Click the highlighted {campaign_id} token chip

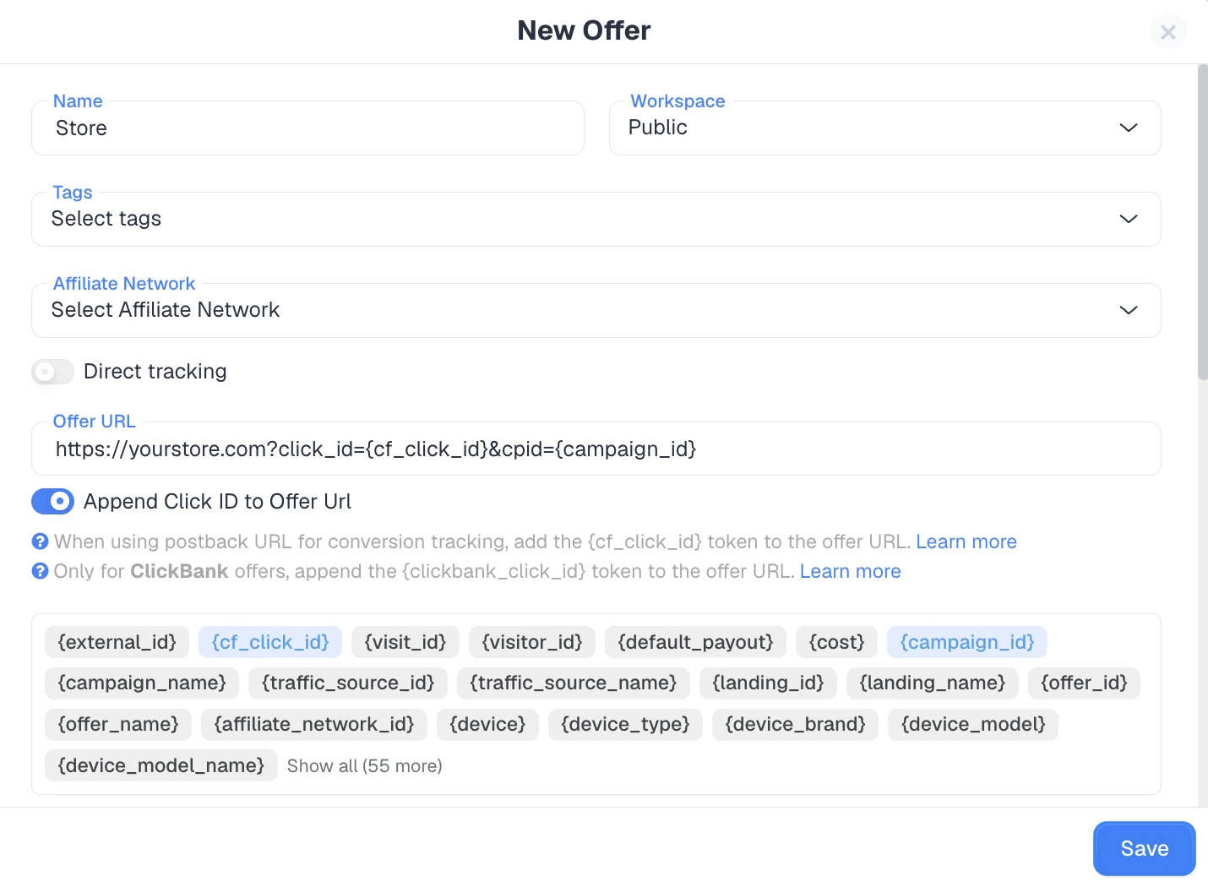(967, 642)
